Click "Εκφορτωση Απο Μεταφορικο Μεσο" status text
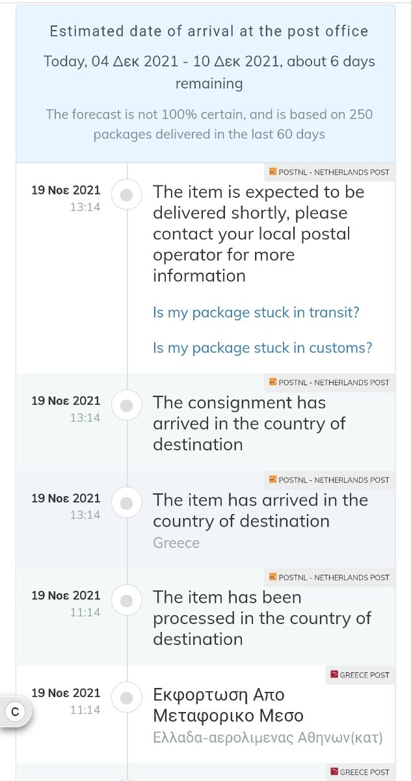Viewport: 411px width, 781px height. (x=228, y=706)
